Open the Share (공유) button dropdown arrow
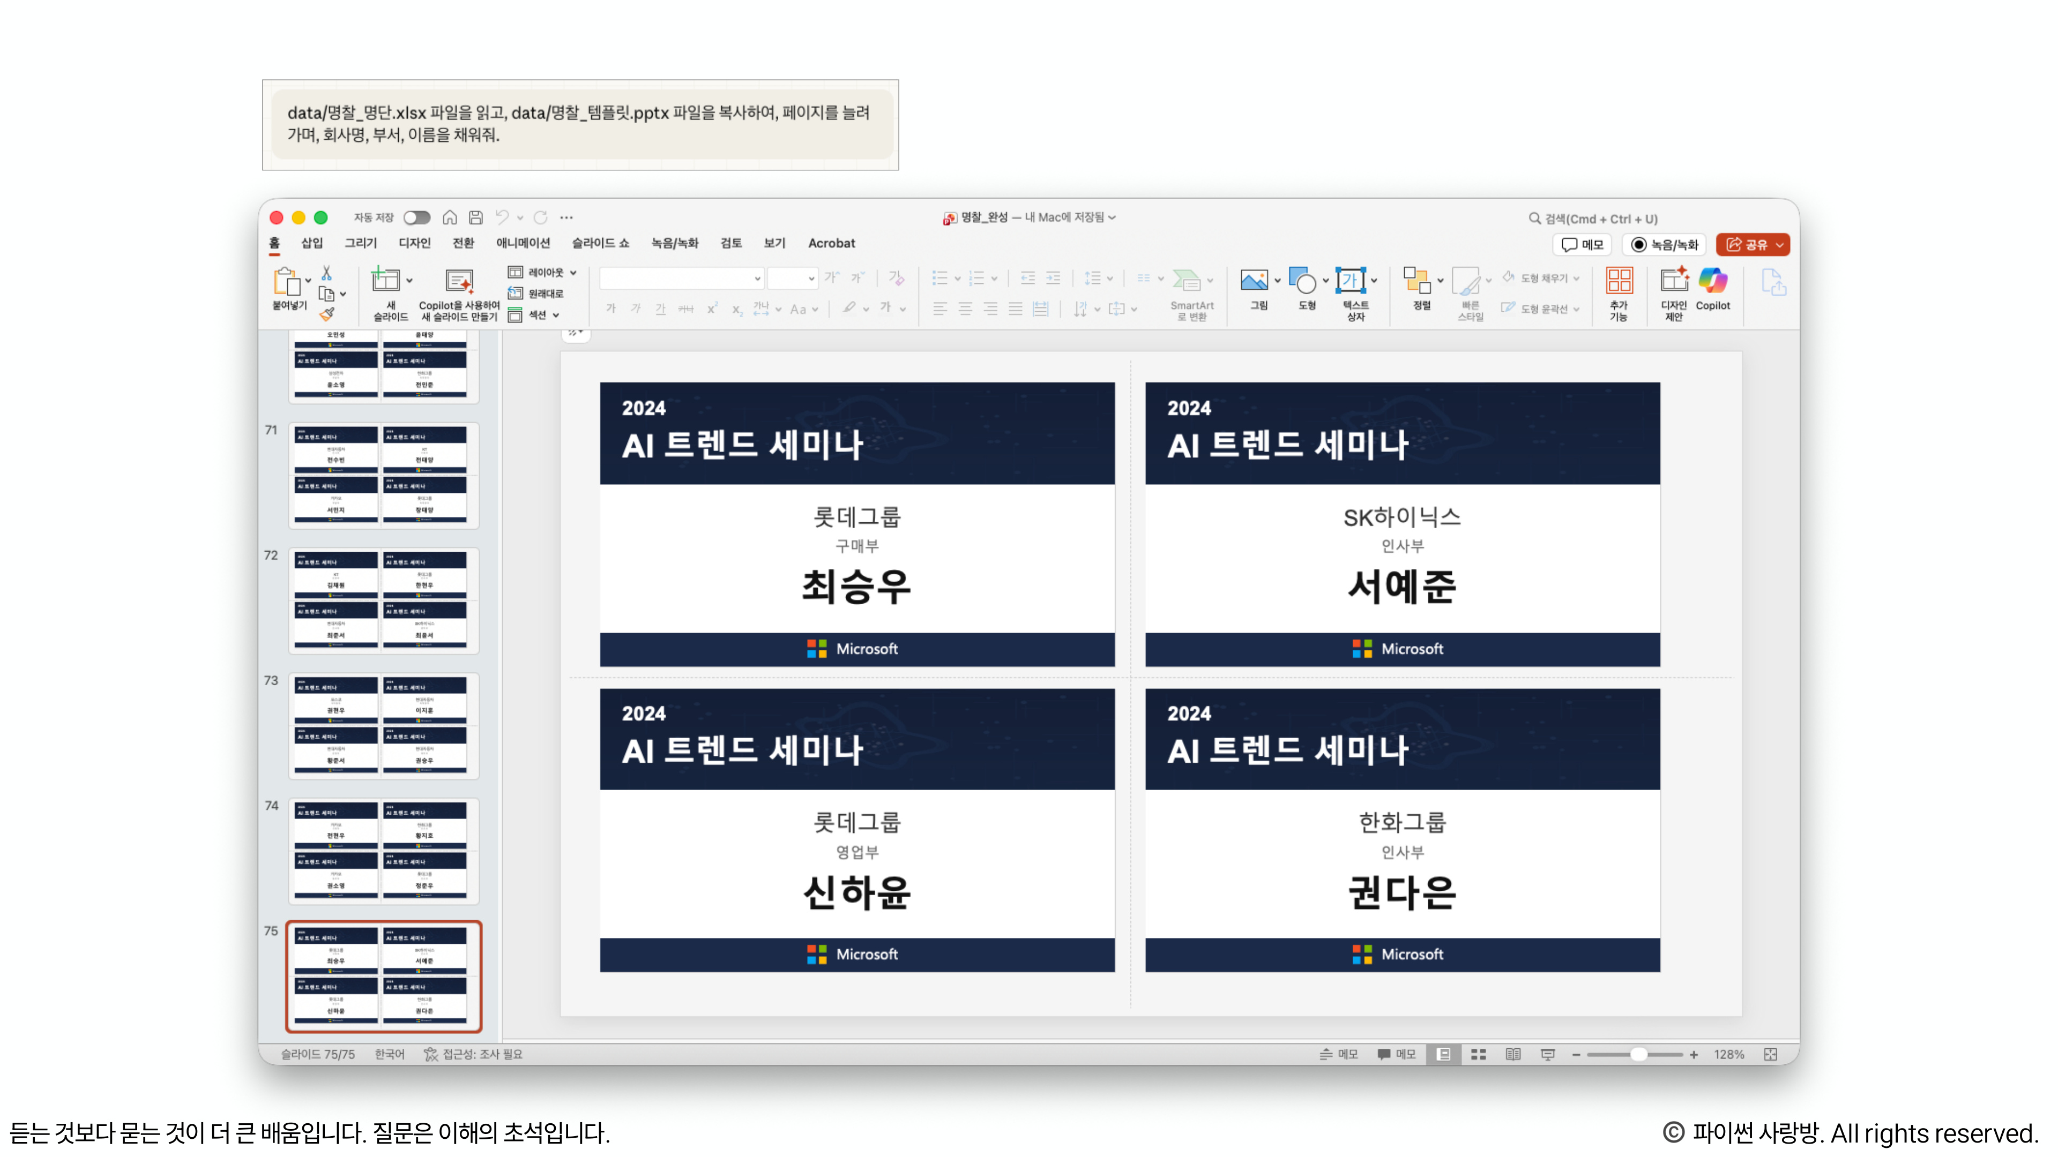2058x1157 pixels. [1779, 244]
